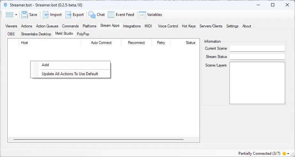Click the Host column header
Screen dimensions: 295x157
pyautogui.click(x=50, y=43)
